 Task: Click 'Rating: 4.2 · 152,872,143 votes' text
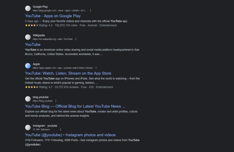pyautogui.click(x=58, y=25)
